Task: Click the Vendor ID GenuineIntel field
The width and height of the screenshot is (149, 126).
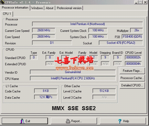Action: [73, 72]
